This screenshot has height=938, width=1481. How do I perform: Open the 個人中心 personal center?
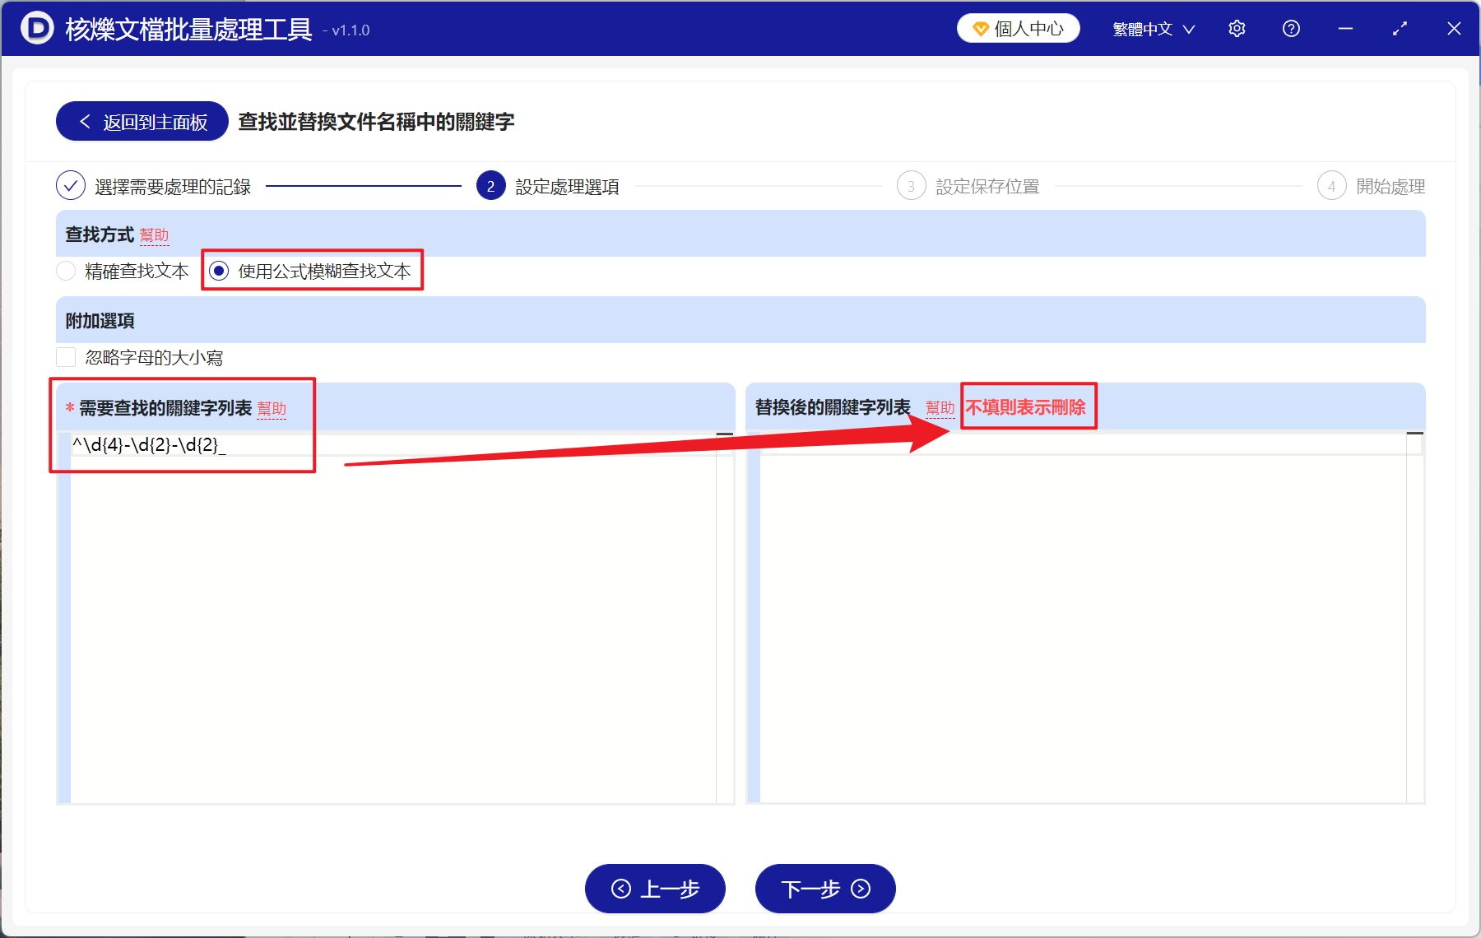(x=1019, y=29)
